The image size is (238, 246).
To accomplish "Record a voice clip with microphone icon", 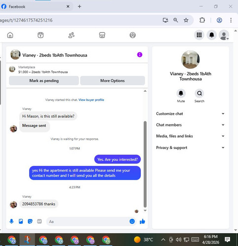I will click(x=11, y=221).
